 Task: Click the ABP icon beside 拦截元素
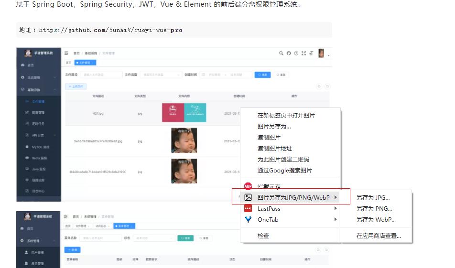click(x=248, y=186)
